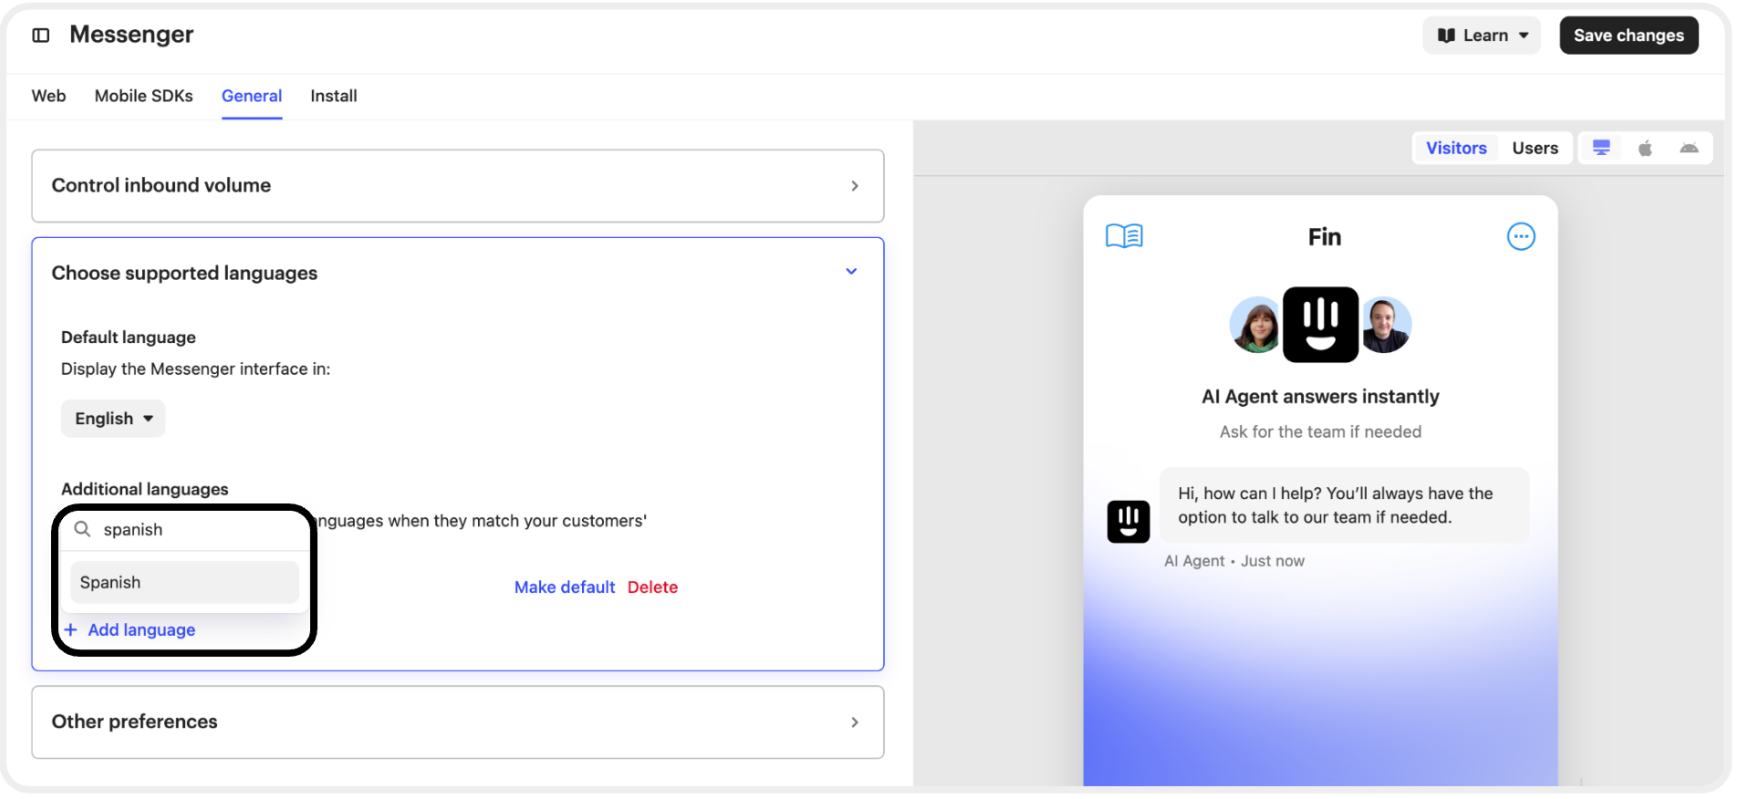Viewport: 1737px width, 799px height.
Task: Select the Android preview icon
Action: (x=1689, y=148)
